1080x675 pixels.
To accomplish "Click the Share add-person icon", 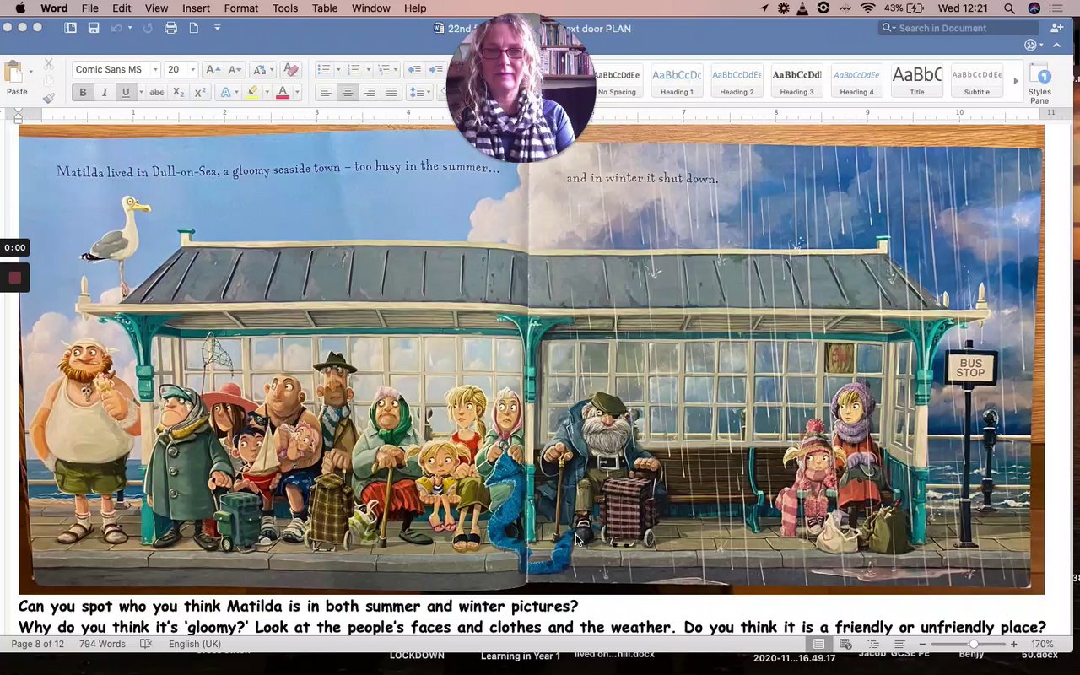I will [x=1057, y=28].
